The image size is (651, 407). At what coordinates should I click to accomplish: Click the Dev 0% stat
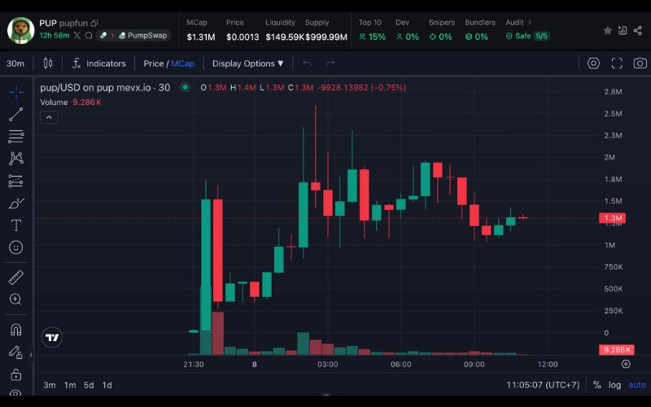(407, 30)
